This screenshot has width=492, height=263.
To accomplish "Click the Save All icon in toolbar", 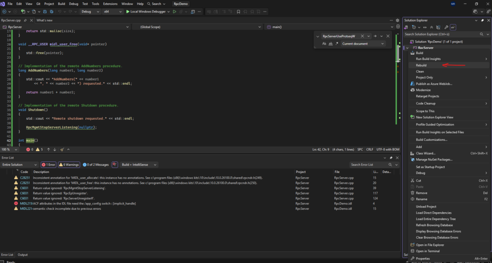I will tap(51, 11).
